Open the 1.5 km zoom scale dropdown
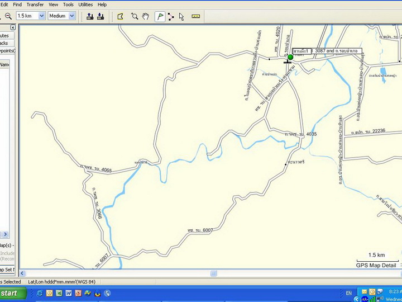 pos(41,16)
